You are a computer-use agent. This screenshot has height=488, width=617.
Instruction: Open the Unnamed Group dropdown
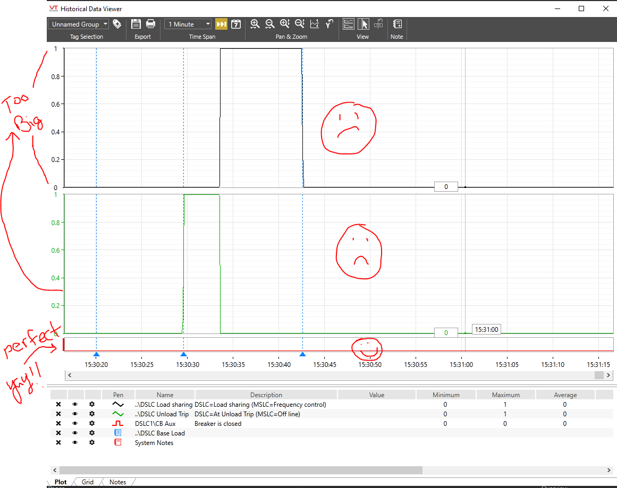coord(78,24)
